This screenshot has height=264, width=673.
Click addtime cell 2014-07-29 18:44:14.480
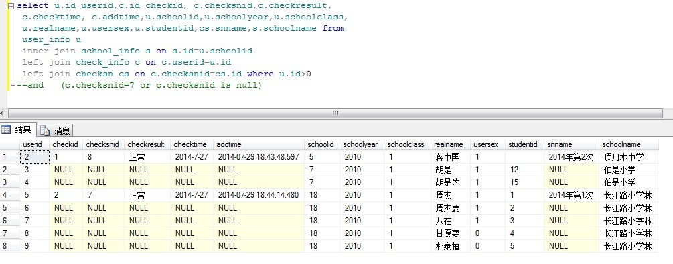(x=258, y=195)
